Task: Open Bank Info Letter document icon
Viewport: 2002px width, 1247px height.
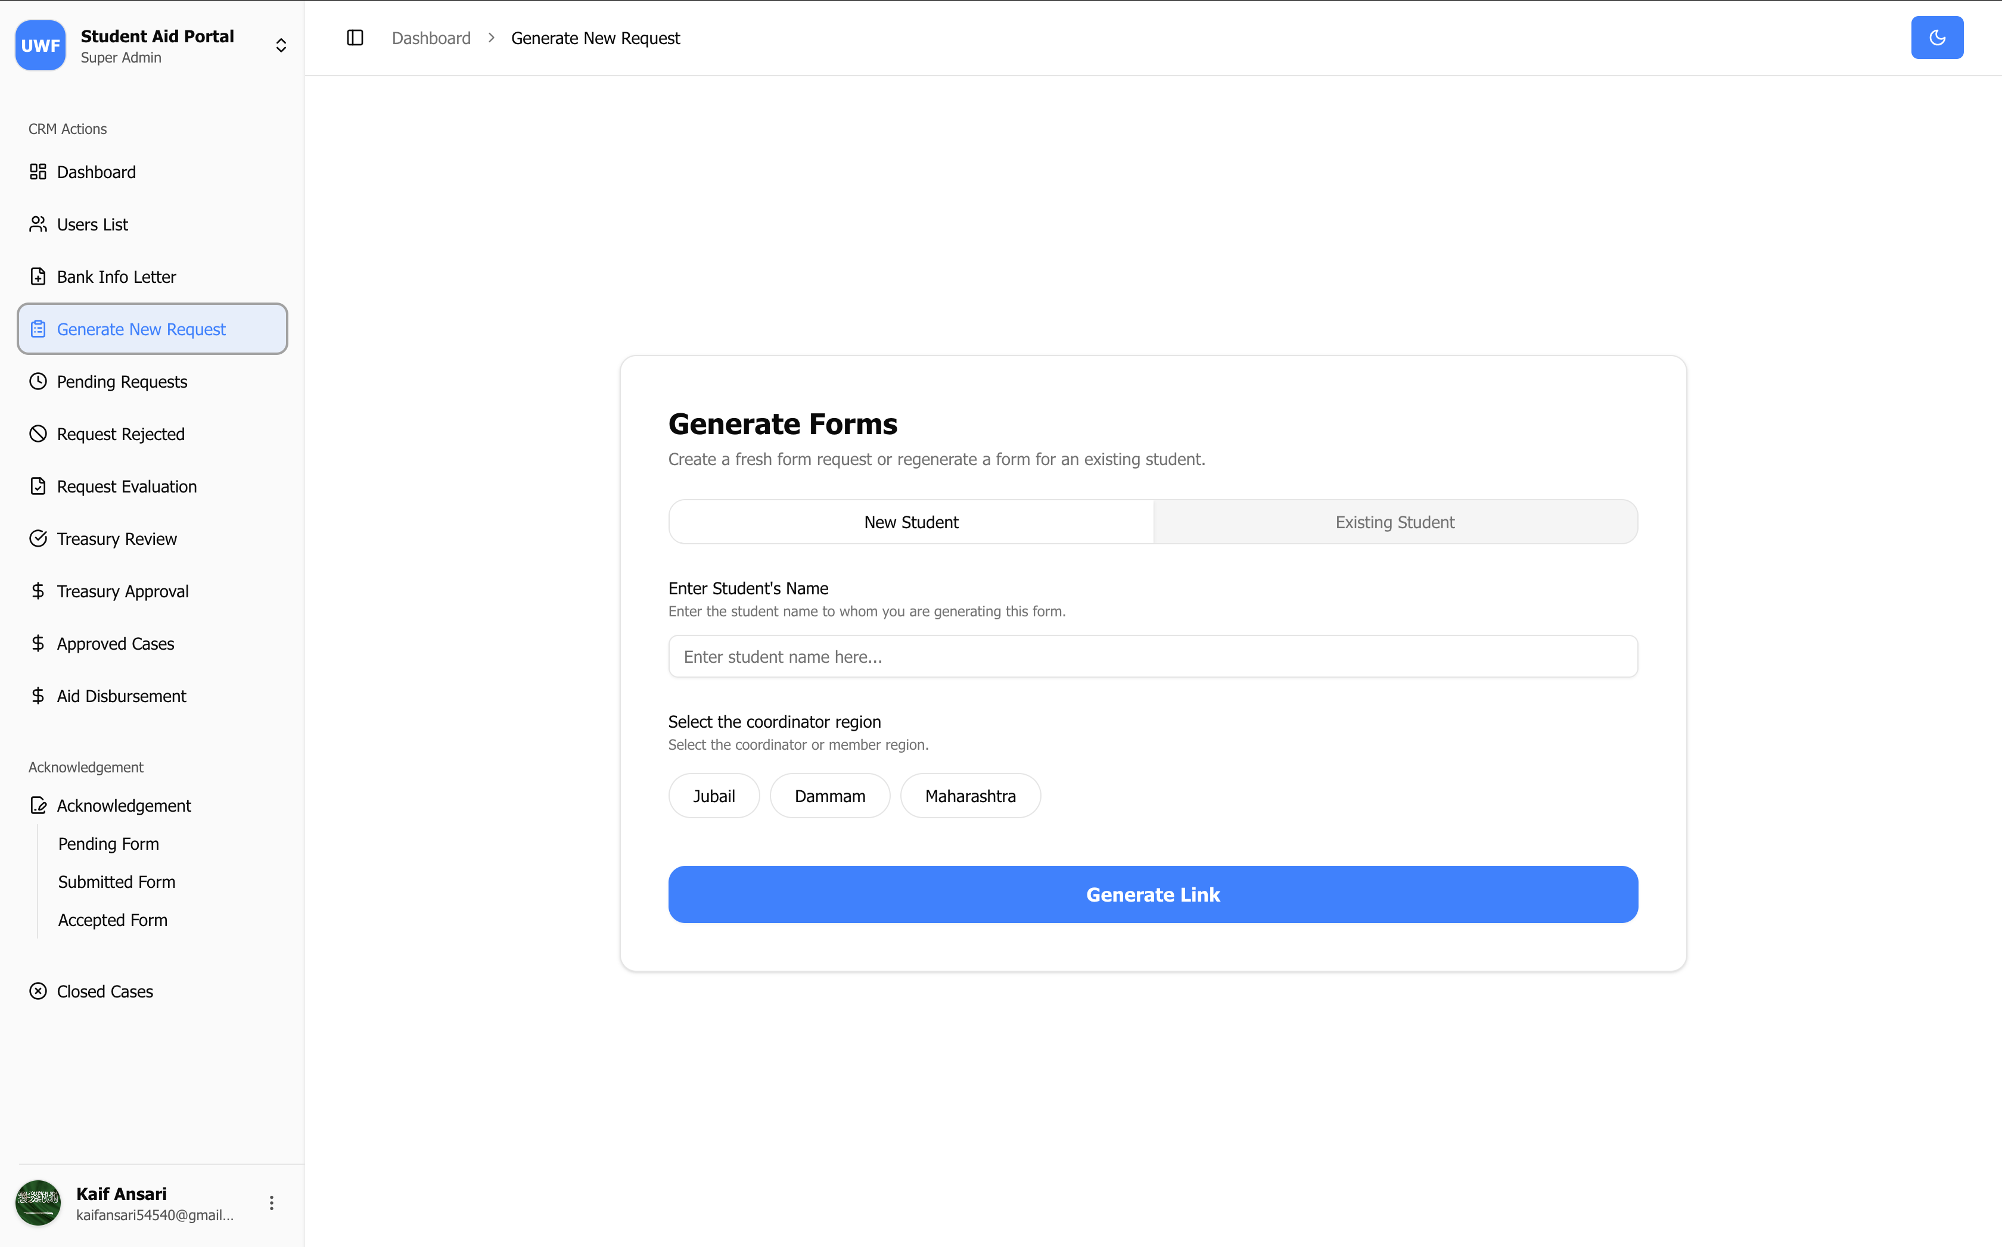Action: click(x=38, y=276)
